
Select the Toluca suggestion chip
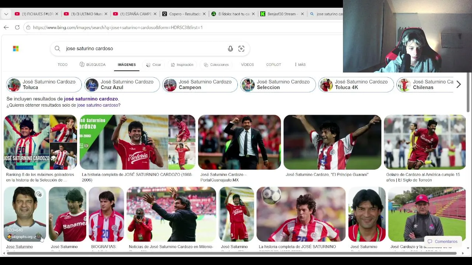tap(44, 85)
